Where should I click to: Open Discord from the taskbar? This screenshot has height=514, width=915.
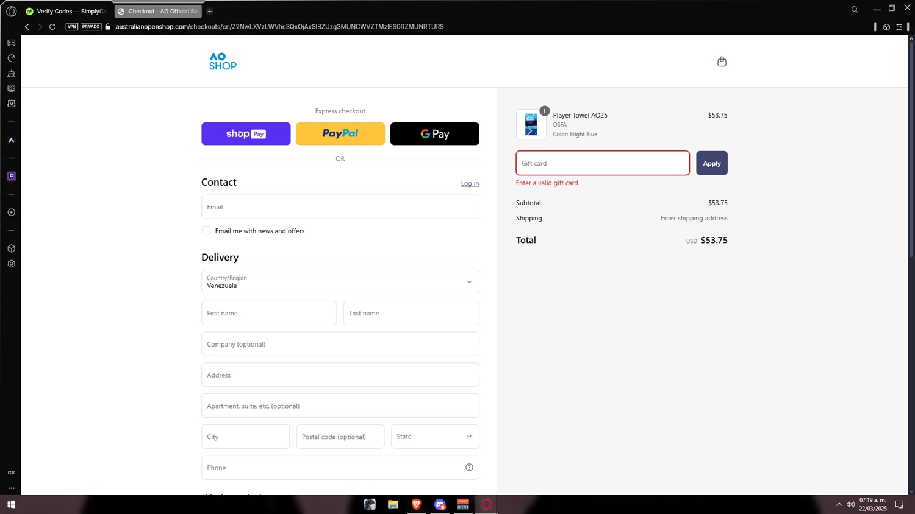click(440, 504)
